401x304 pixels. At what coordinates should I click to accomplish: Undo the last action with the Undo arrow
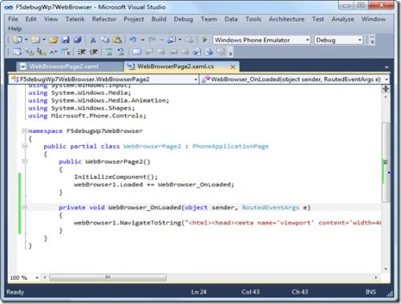(x=133, y=40)
